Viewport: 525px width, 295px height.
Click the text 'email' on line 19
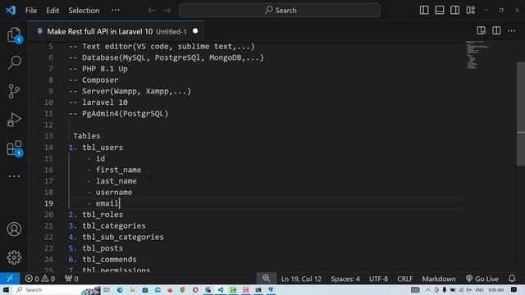[107, 203]
